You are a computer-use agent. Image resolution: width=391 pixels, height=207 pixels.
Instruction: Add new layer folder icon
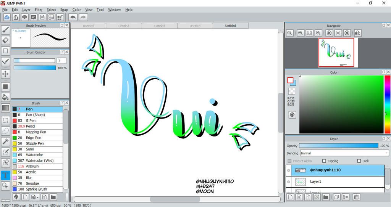[326, 197]
